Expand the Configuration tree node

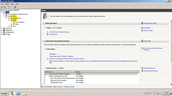click(2, 32)
